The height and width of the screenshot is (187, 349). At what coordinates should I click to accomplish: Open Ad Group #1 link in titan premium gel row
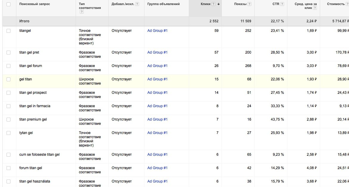(x=157, y=119)
